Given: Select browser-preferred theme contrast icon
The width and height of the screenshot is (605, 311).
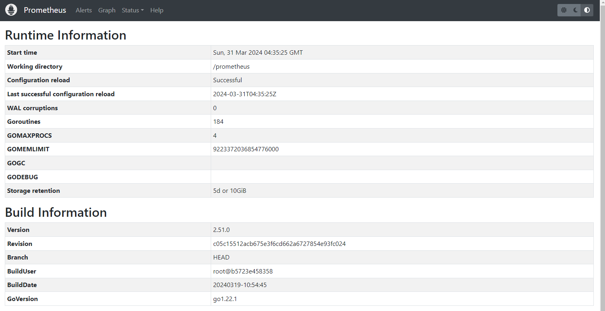Looking at the screenshot, I should click(x=587, y=10).
